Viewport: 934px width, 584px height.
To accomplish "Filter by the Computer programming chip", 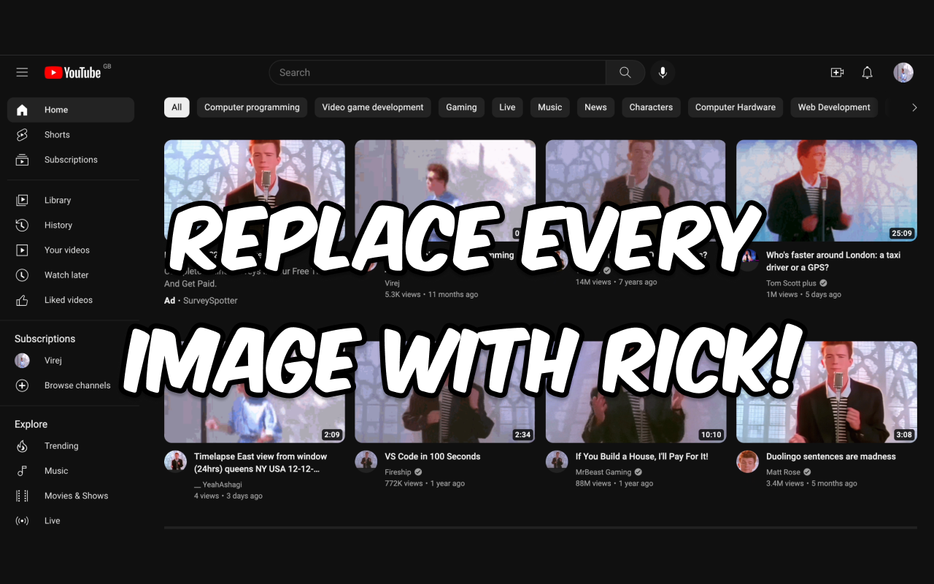I will click(x=252, y=107).
